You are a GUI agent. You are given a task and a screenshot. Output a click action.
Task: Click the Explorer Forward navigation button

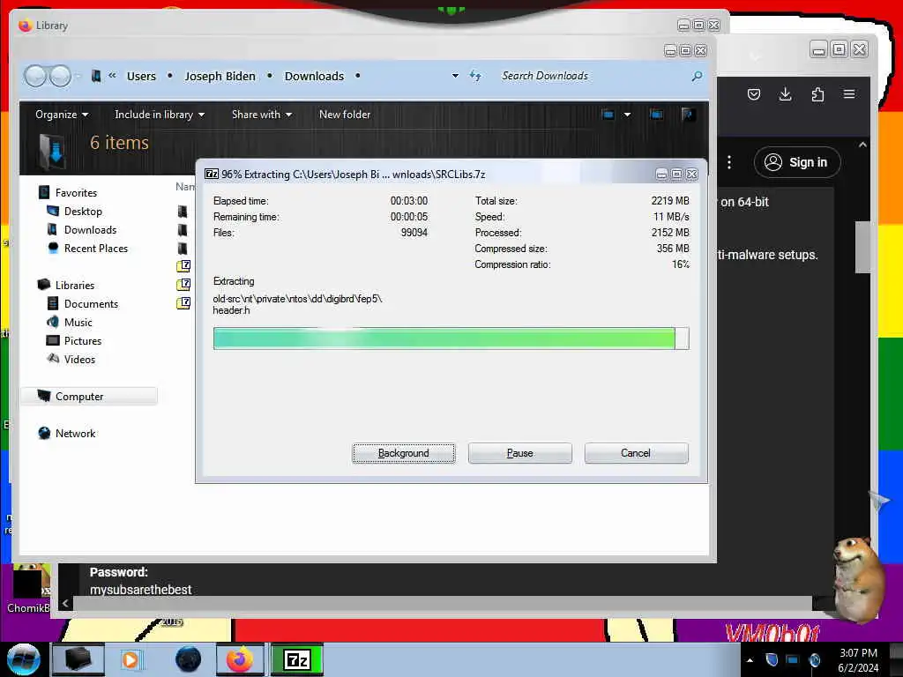click(60, 76)
